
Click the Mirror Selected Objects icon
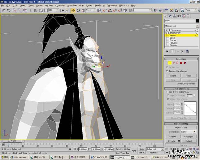(x=155, y=11)
